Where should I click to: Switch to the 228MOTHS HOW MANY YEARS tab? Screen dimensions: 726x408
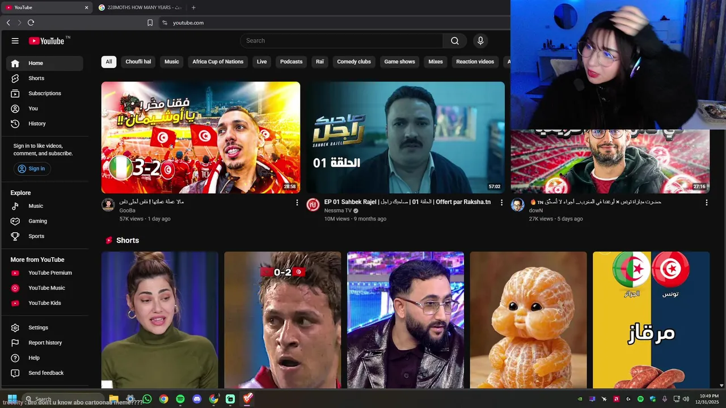click(140, 7)
